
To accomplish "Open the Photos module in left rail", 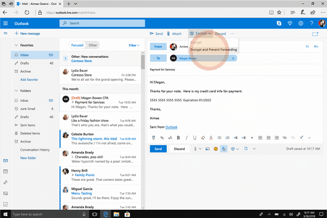I will (x=5, y=193).
